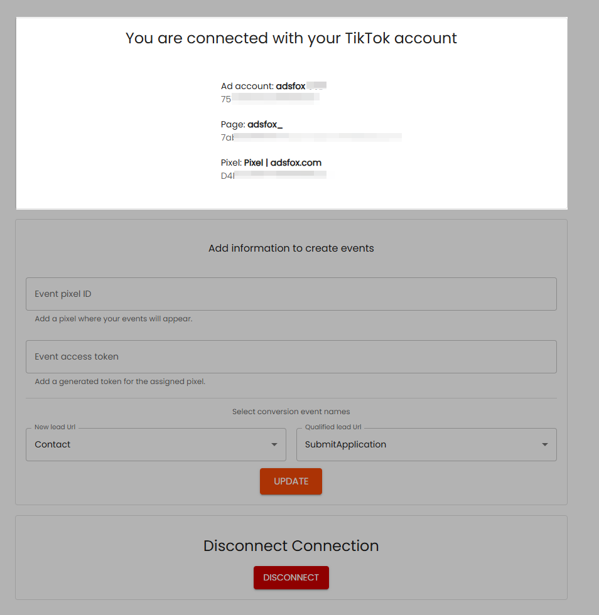Click the 'Add a generated token' hint text
This screenshot has width=599, height=615.
pyautogui.click(x=120, y=382)
